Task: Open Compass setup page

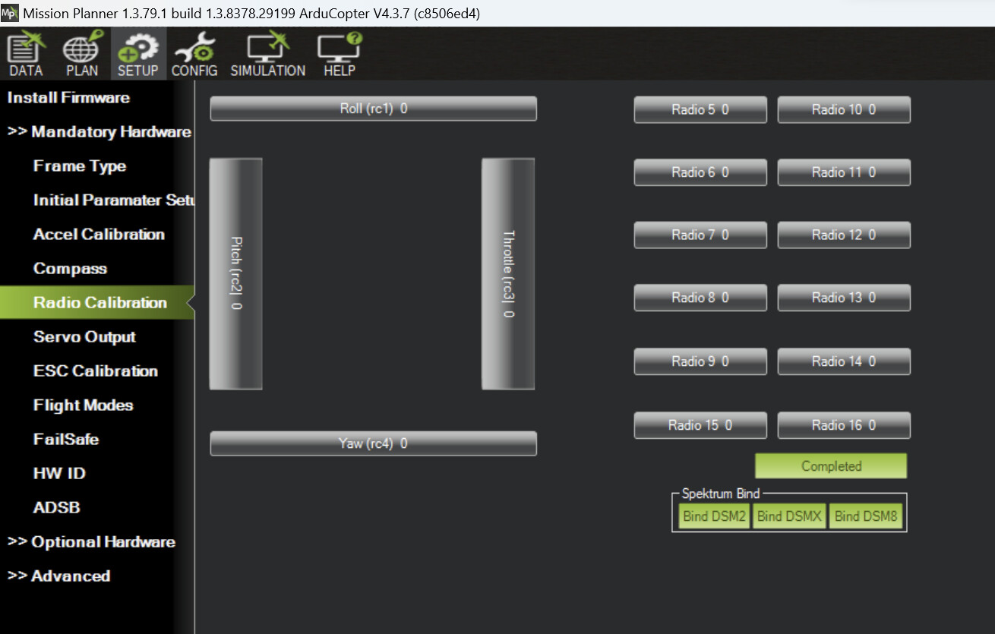Action: tap(70, 269)
